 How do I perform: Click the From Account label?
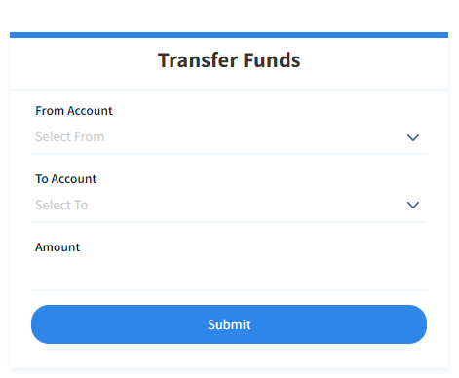(x=74, y=111)
